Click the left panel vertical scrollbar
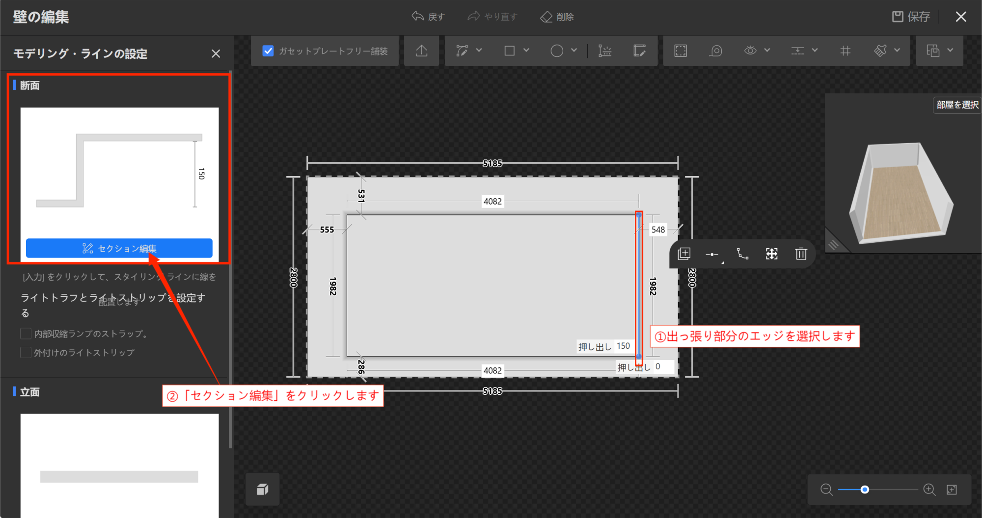This screenshot has height=518, width=982. (x=230, y=260)
